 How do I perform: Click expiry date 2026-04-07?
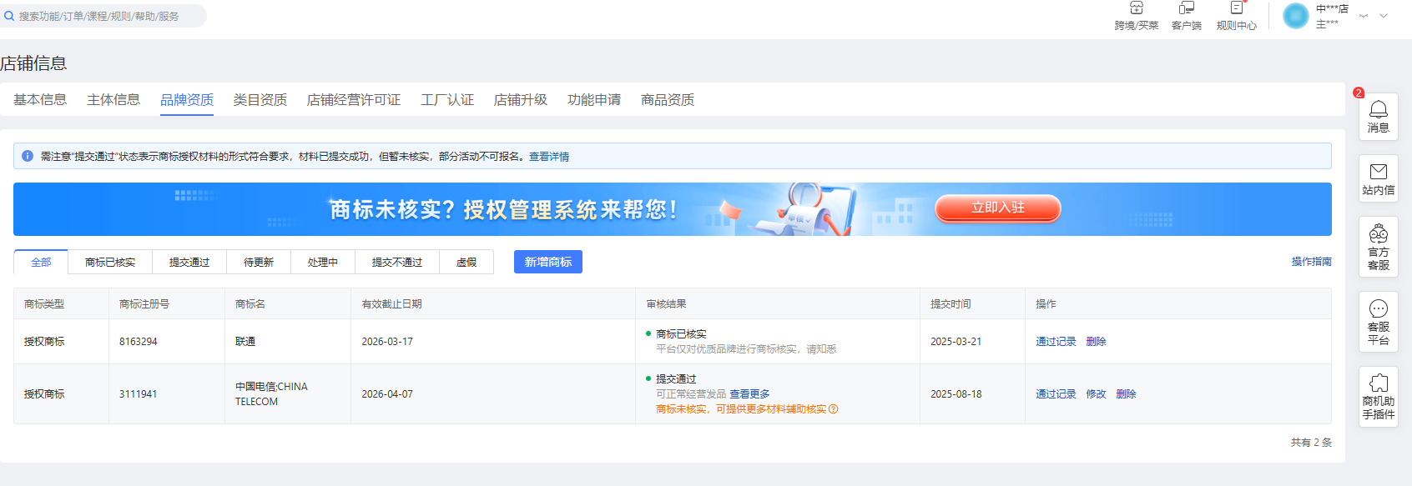click(387, 394)
